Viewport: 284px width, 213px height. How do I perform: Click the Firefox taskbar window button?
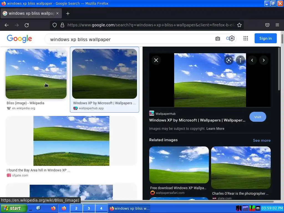click(130, 208)
